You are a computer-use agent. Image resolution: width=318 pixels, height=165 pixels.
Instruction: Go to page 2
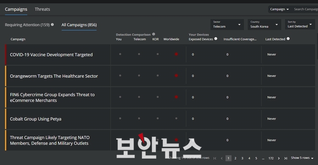click(235, 158)
